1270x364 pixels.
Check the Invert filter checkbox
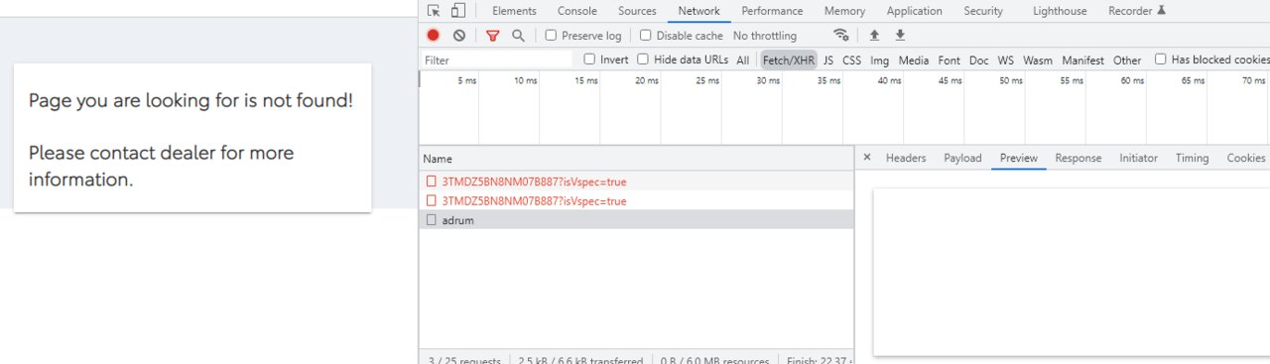[589, 60]
